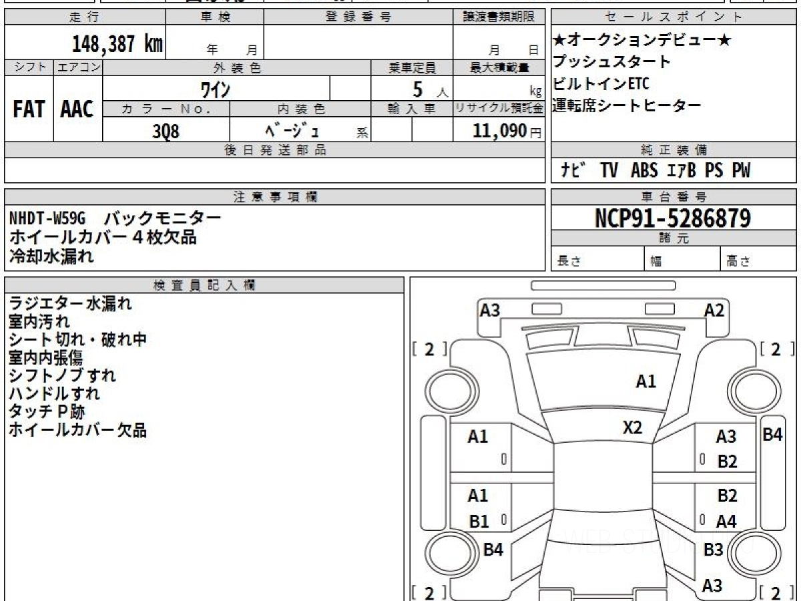The height and width of the screenshot is (601, 801).
Task: Select the プッシュスタート sales point
Action: (611, 62)
